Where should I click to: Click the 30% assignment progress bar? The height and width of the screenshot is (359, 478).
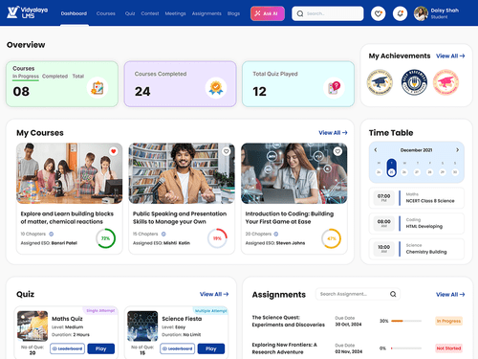[406, 321]
